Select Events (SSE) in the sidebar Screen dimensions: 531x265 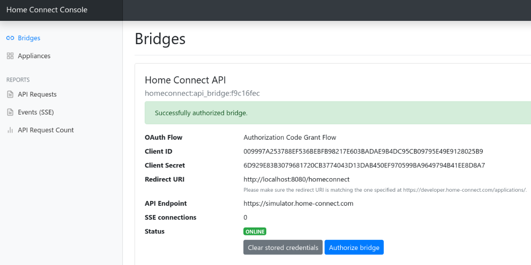click(x=35, y=112)
